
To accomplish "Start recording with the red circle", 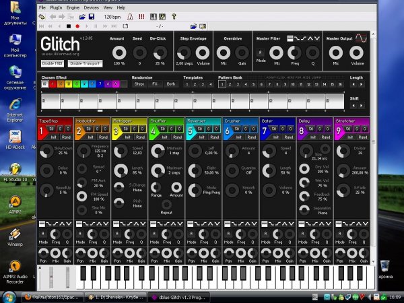I will [x=77, y=26].
